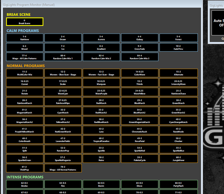Choose the 40-2 CyanOrangeMarch program
Viewport: 224px width, 194px height.
[x=178, y=121]
